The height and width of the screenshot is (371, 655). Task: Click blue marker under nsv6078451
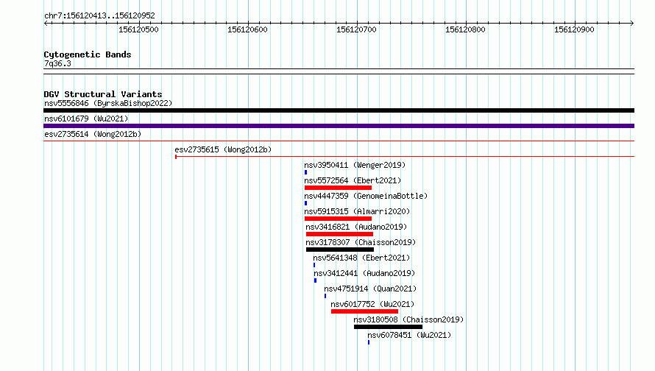click(x=369, y=342)
